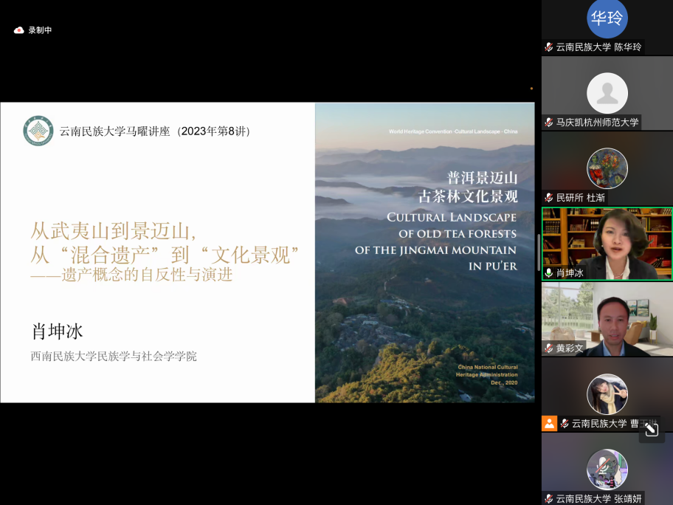Click the presenter name "肖坤冰" on the slide
This screenshot has width=673, height=505.
point(57,331)
